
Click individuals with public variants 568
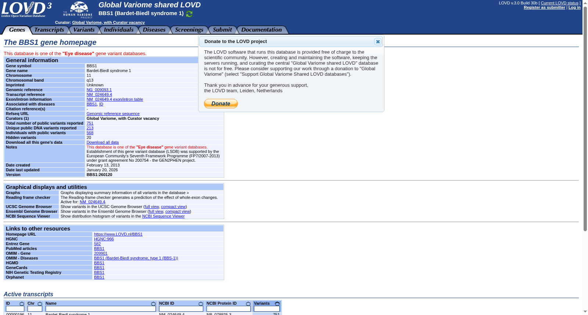(90, 133)
